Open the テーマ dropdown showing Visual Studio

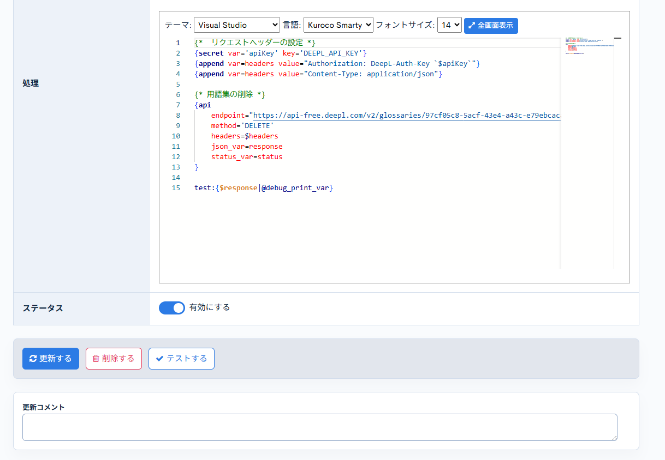click(236, 25)
